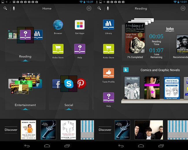
Task: Tap the 00:05 Reading Time stat
Action: pos(156,40)
